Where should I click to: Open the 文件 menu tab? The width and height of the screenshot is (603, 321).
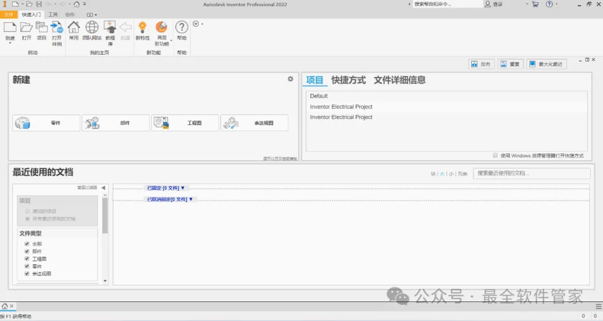8,15
